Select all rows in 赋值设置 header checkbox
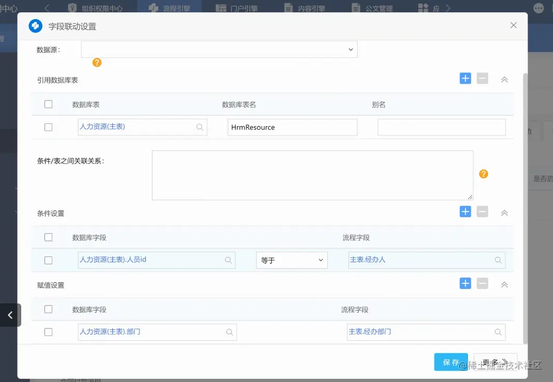Screen dimensions: 553x382 [48, 309]
